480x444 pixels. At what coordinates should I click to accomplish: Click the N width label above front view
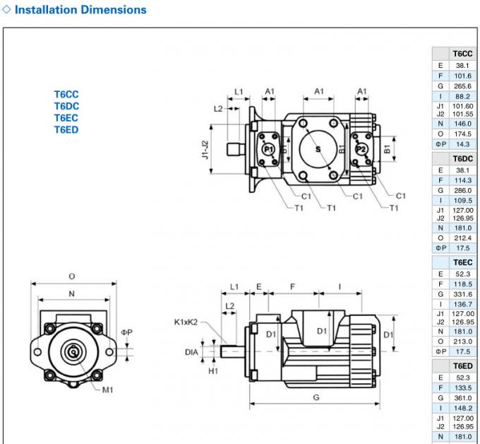pos(71,293)
